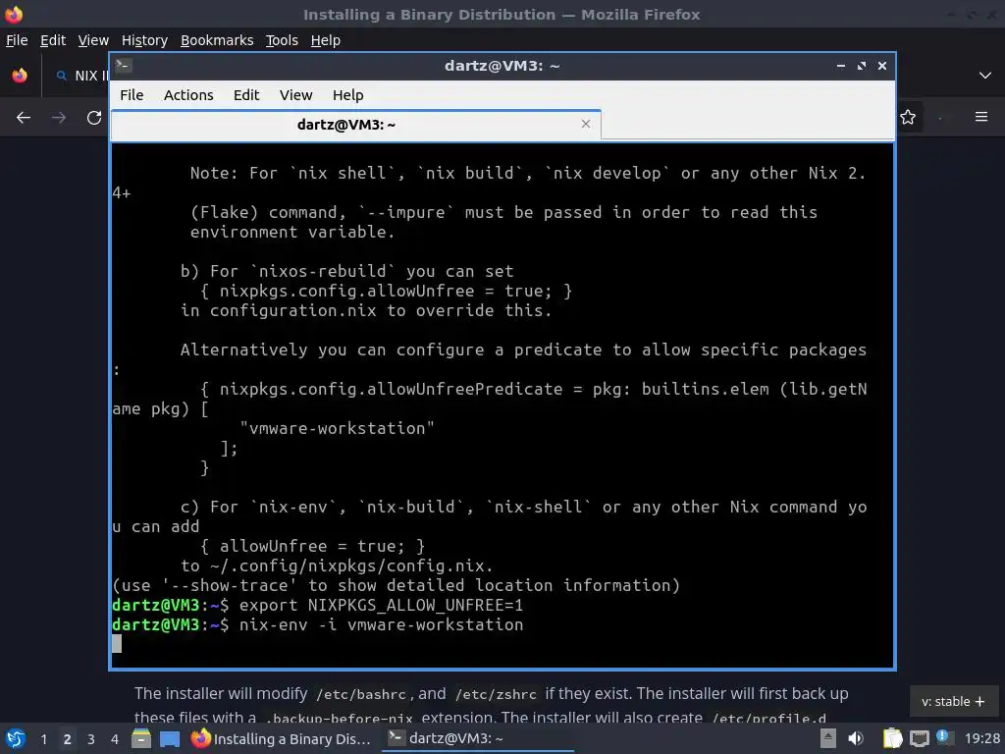The width and height of the screenshot is (1005, 754).
Task: Click the 19:28 clock in taskbar
Action: coord(981,738)
